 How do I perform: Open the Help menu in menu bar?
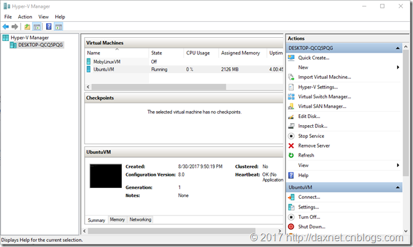[60, 17]
